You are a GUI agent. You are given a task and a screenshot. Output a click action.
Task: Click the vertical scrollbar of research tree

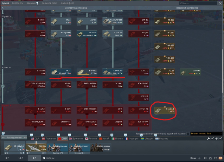point(222,70)
